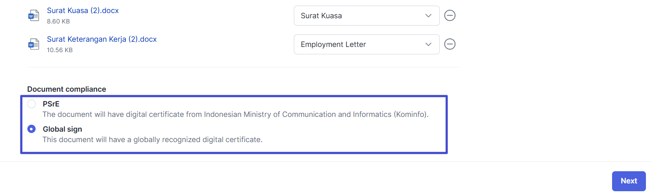Click the 8.60 KB file size text
This screenshot has height=196, width=652.
pyautogui.click(x=59, y=21)
